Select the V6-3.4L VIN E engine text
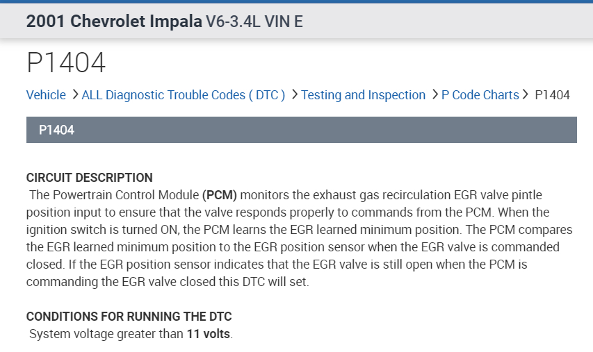Viewport: 593px width, 352px height. coord(254,22)
